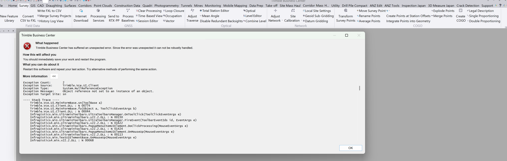The height and width of the screenshot is (161, 507).
Task: Go to the Crack Detection tab
Action: pyautogui.click(x=468, y=6)
